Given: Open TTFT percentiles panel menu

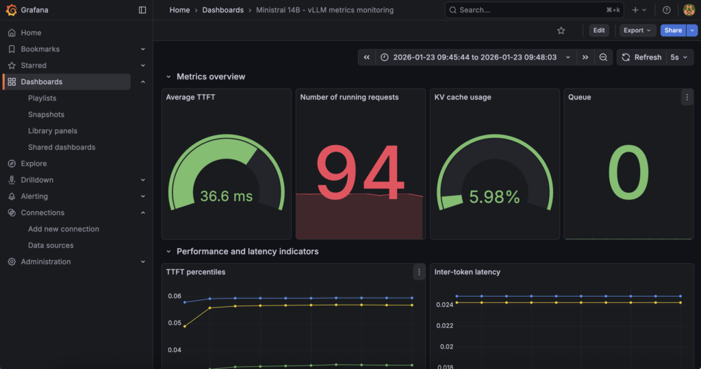Looking at the screenshot, I should tap(419, 272).
